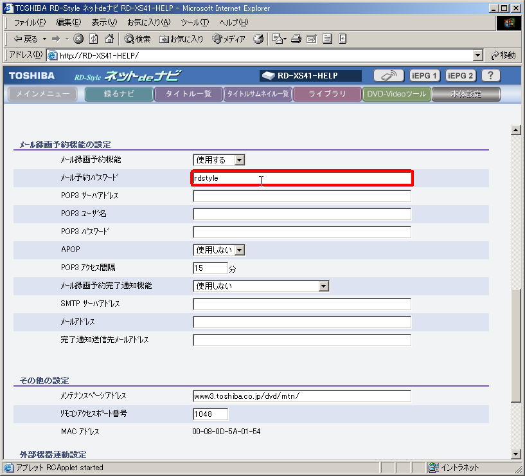525x476 pixels.
Task: Open the remote control icon button
Action: pyautogui.click(x=389, y=76)
